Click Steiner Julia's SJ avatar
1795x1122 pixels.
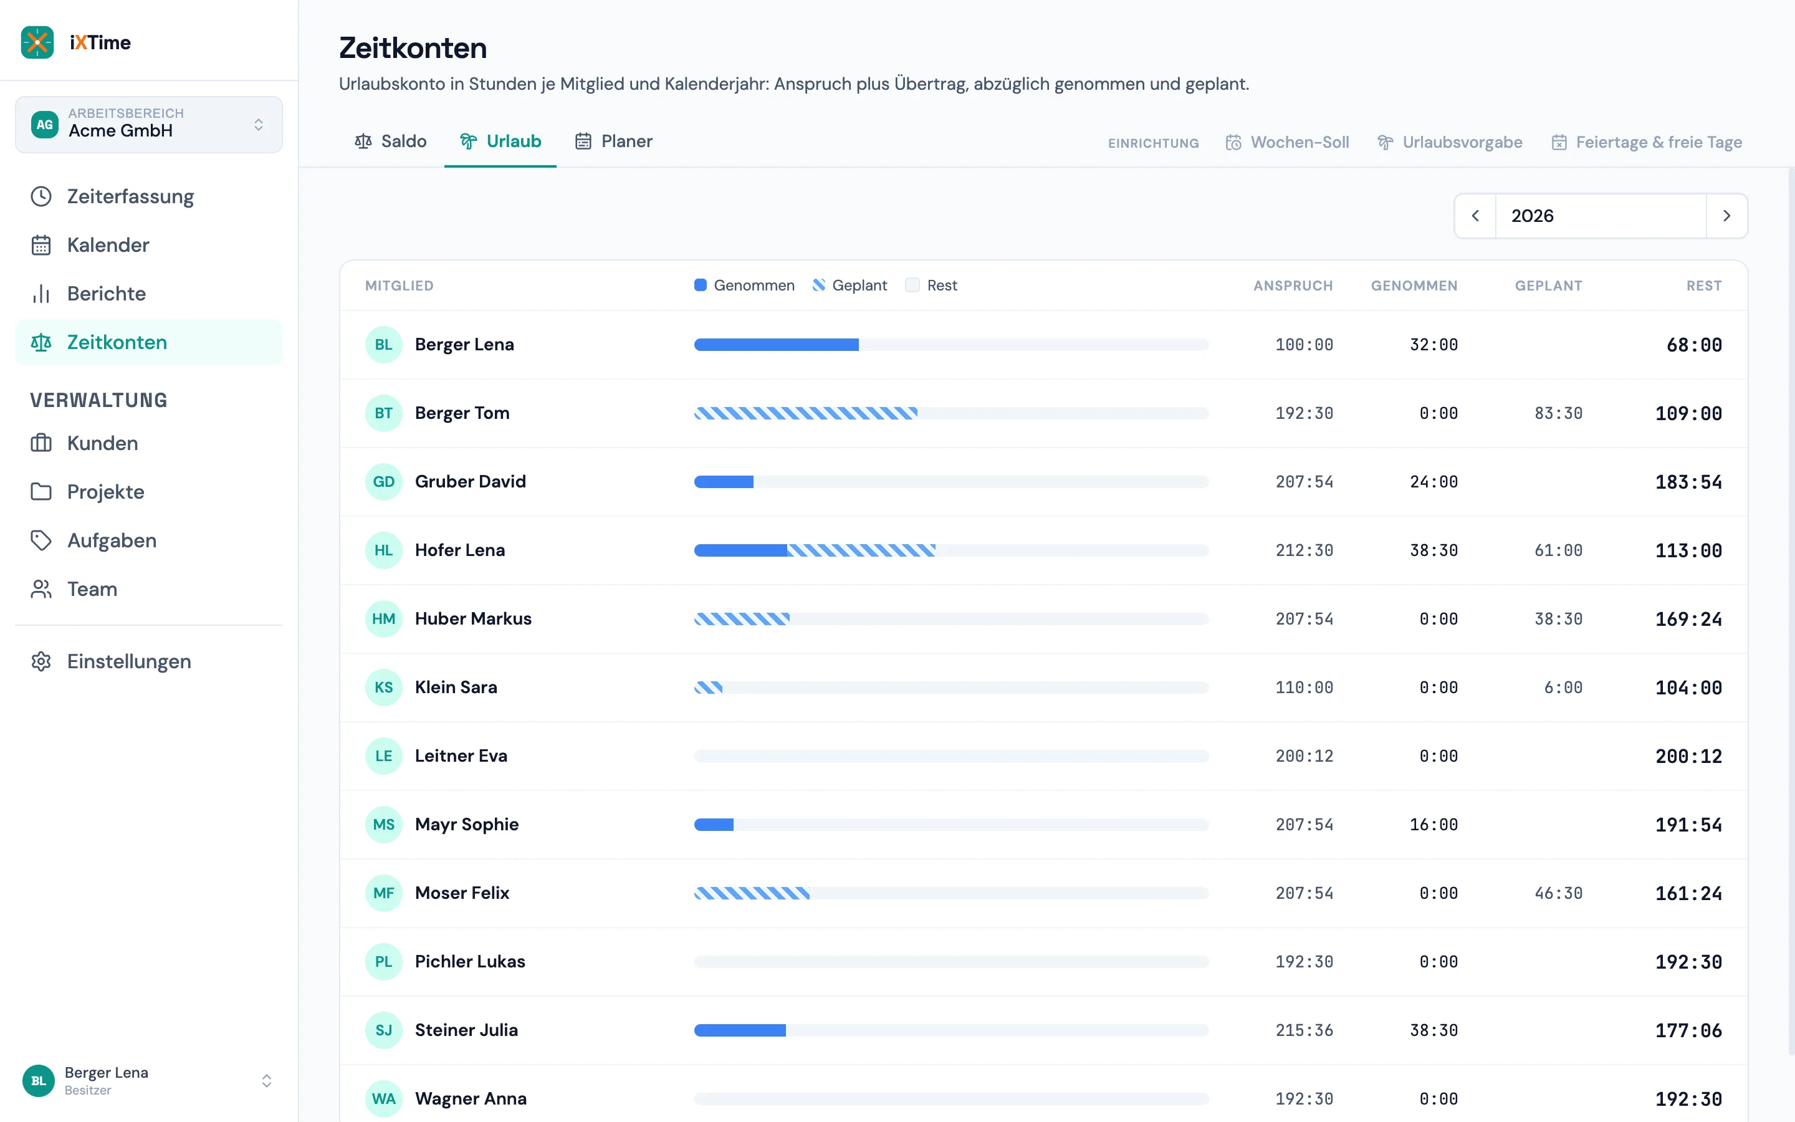tap(383, 1031)
